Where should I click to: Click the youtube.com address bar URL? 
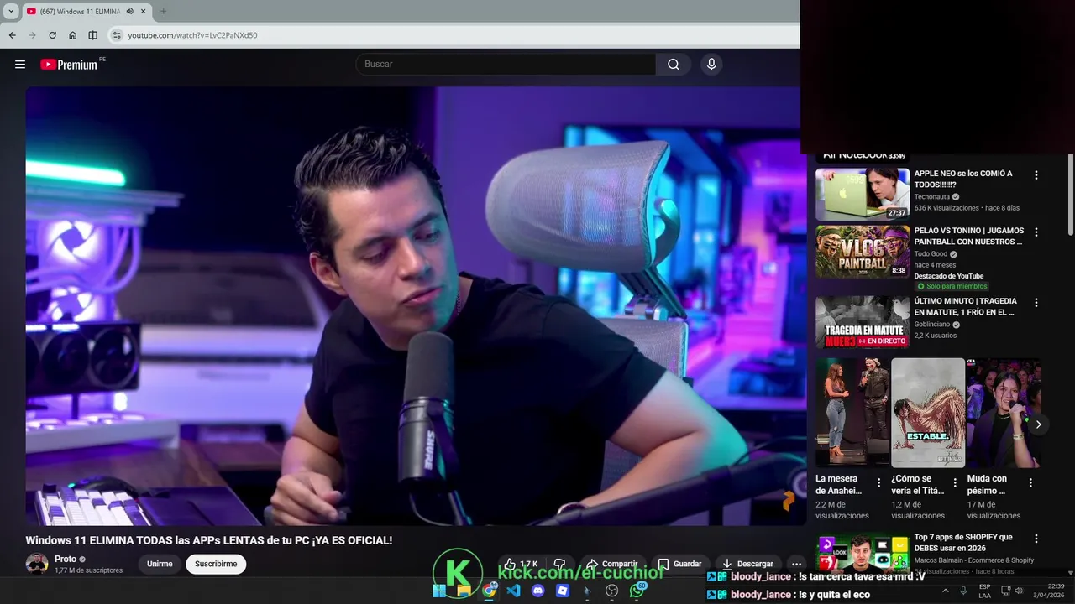click(x=192, y=35)
